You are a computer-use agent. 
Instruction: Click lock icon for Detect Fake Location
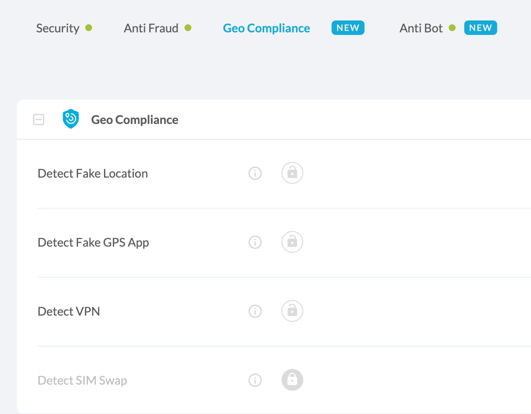(x=292, y=173)
